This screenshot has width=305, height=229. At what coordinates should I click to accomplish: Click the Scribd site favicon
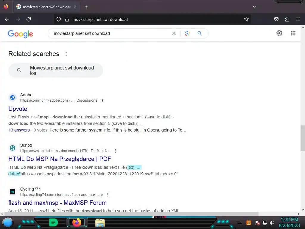[13, 148]
